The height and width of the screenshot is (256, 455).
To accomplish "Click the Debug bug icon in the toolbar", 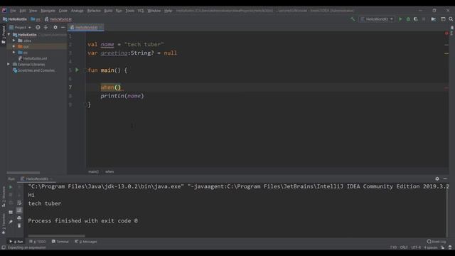I will point(408,19).
